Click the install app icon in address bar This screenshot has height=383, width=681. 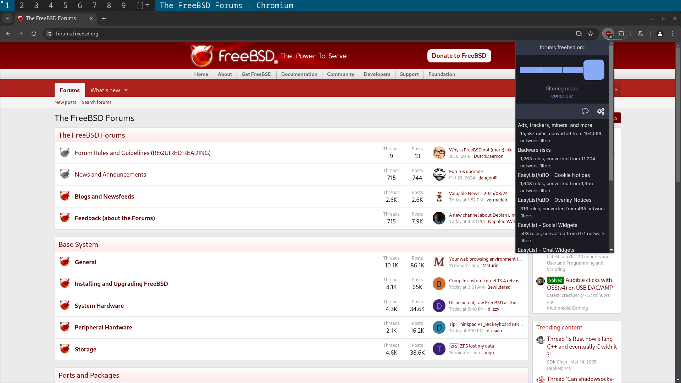579,34
